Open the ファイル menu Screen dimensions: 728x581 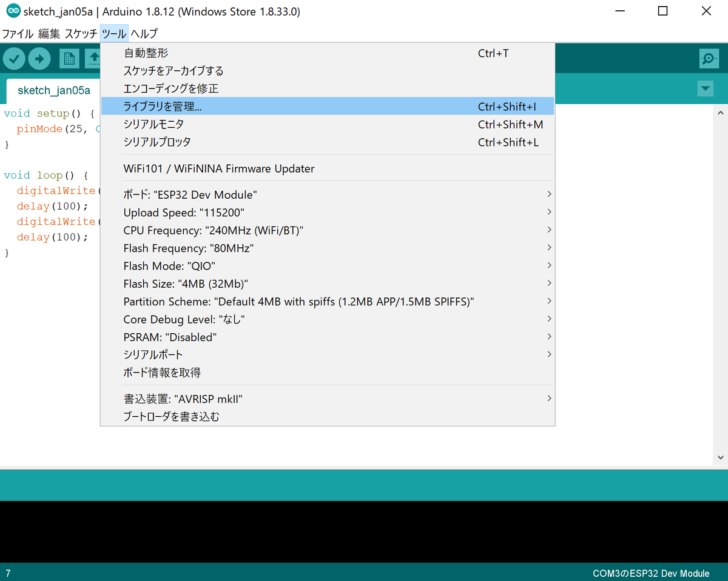pyautogui.click(x=18, y=34)
